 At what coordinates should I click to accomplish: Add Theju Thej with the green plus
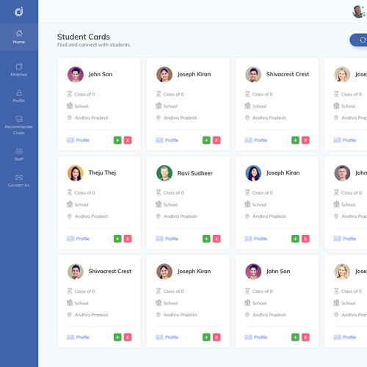[117, 239]
